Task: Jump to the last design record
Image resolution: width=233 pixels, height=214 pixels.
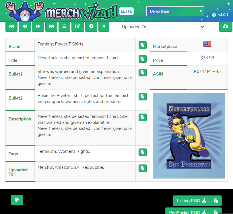Action: point(51,26)
